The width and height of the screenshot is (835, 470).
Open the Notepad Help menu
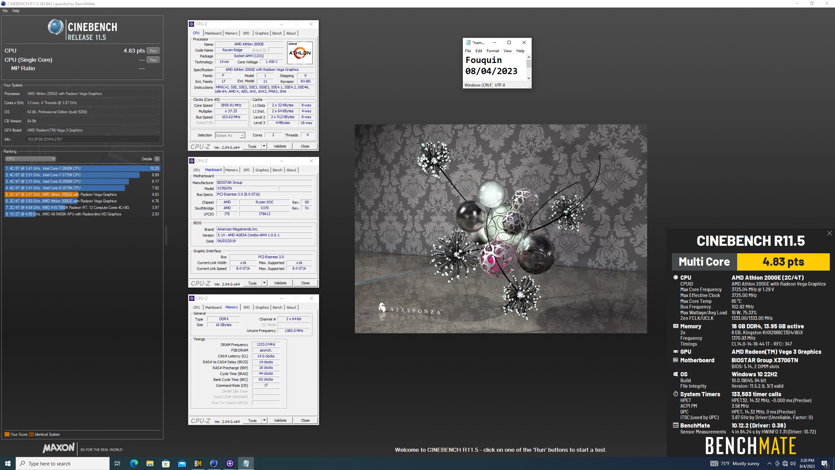[520, 51]
